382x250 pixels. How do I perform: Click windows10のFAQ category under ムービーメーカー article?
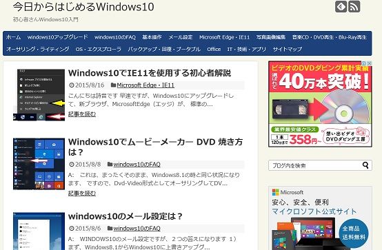[x=137, y=165]
